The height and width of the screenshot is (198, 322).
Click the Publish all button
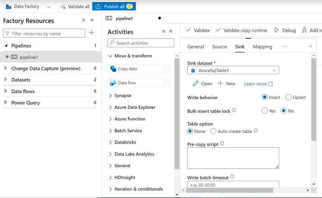[x=114, y=6]
